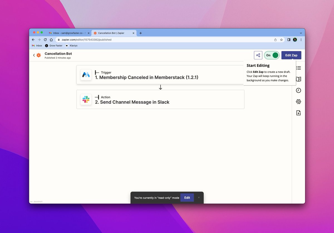Click the Cancellation Bot Zap title
This screenshot has width=334, height=233.
pos(58,54)
